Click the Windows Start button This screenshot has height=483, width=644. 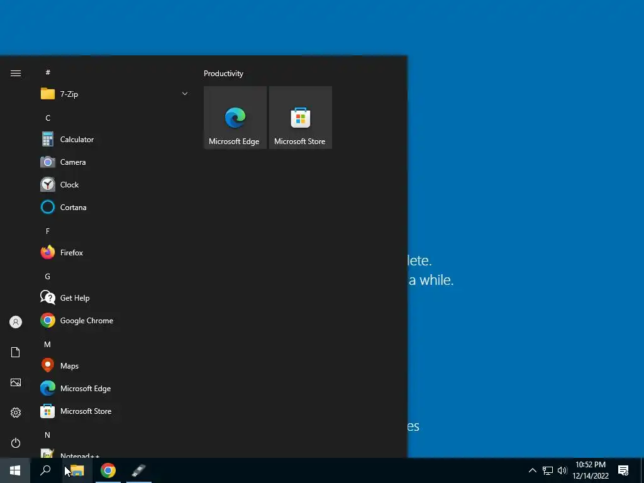(x=15, y=470)
